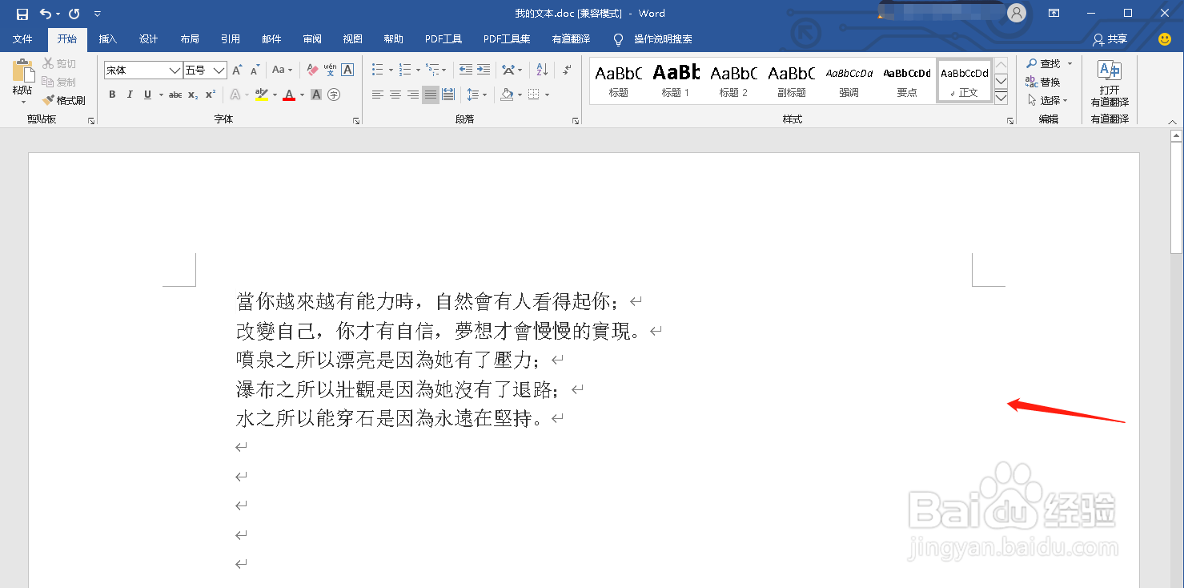1184x588 pixels.
Task: Click the Redo/Repeat icon
Action: (x=74, y=14)
